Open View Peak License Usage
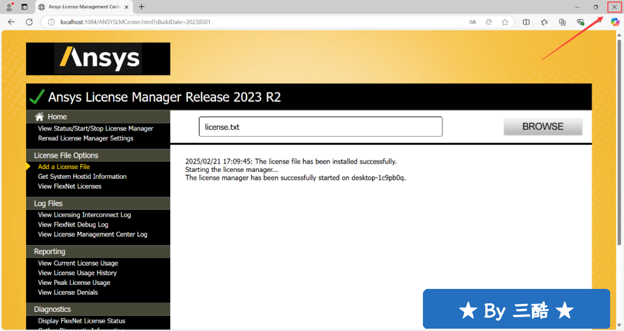This screenshot has width=624, height=331. (74, 283)
